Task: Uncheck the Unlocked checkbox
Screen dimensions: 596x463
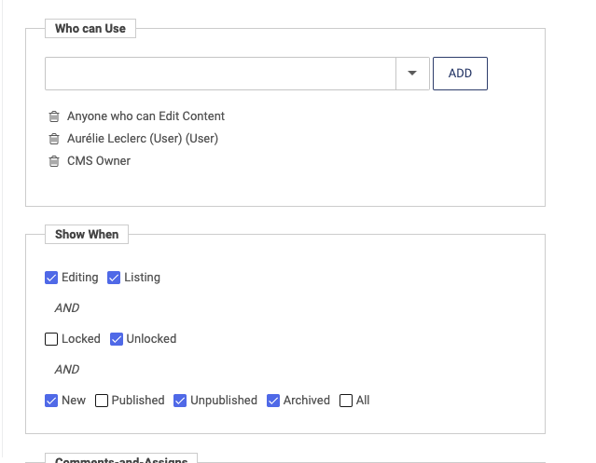Action: 117,339
